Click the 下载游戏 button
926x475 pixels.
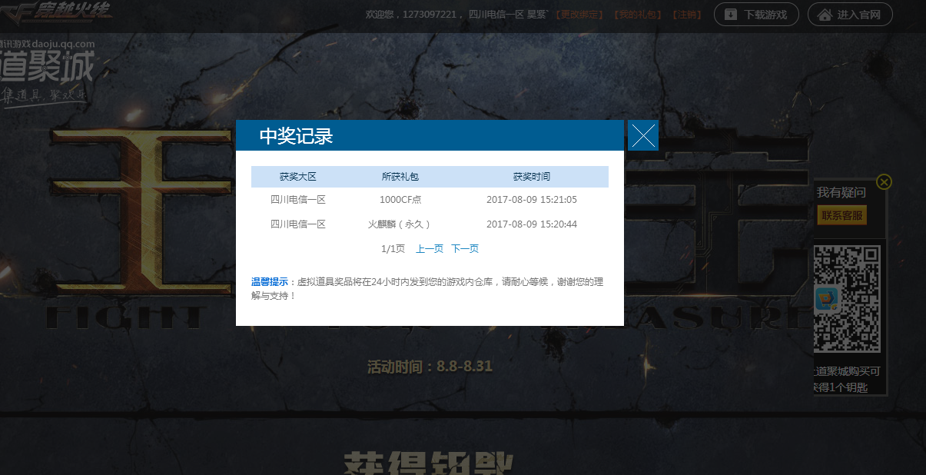(756, 15)
